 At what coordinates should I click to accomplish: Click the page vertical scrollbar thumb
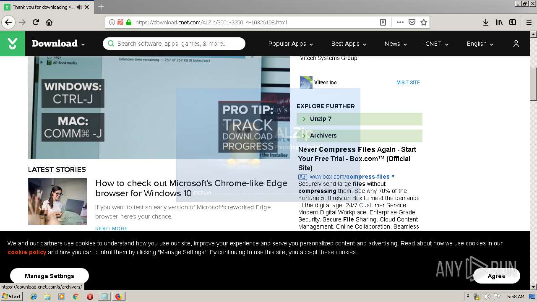534,84
